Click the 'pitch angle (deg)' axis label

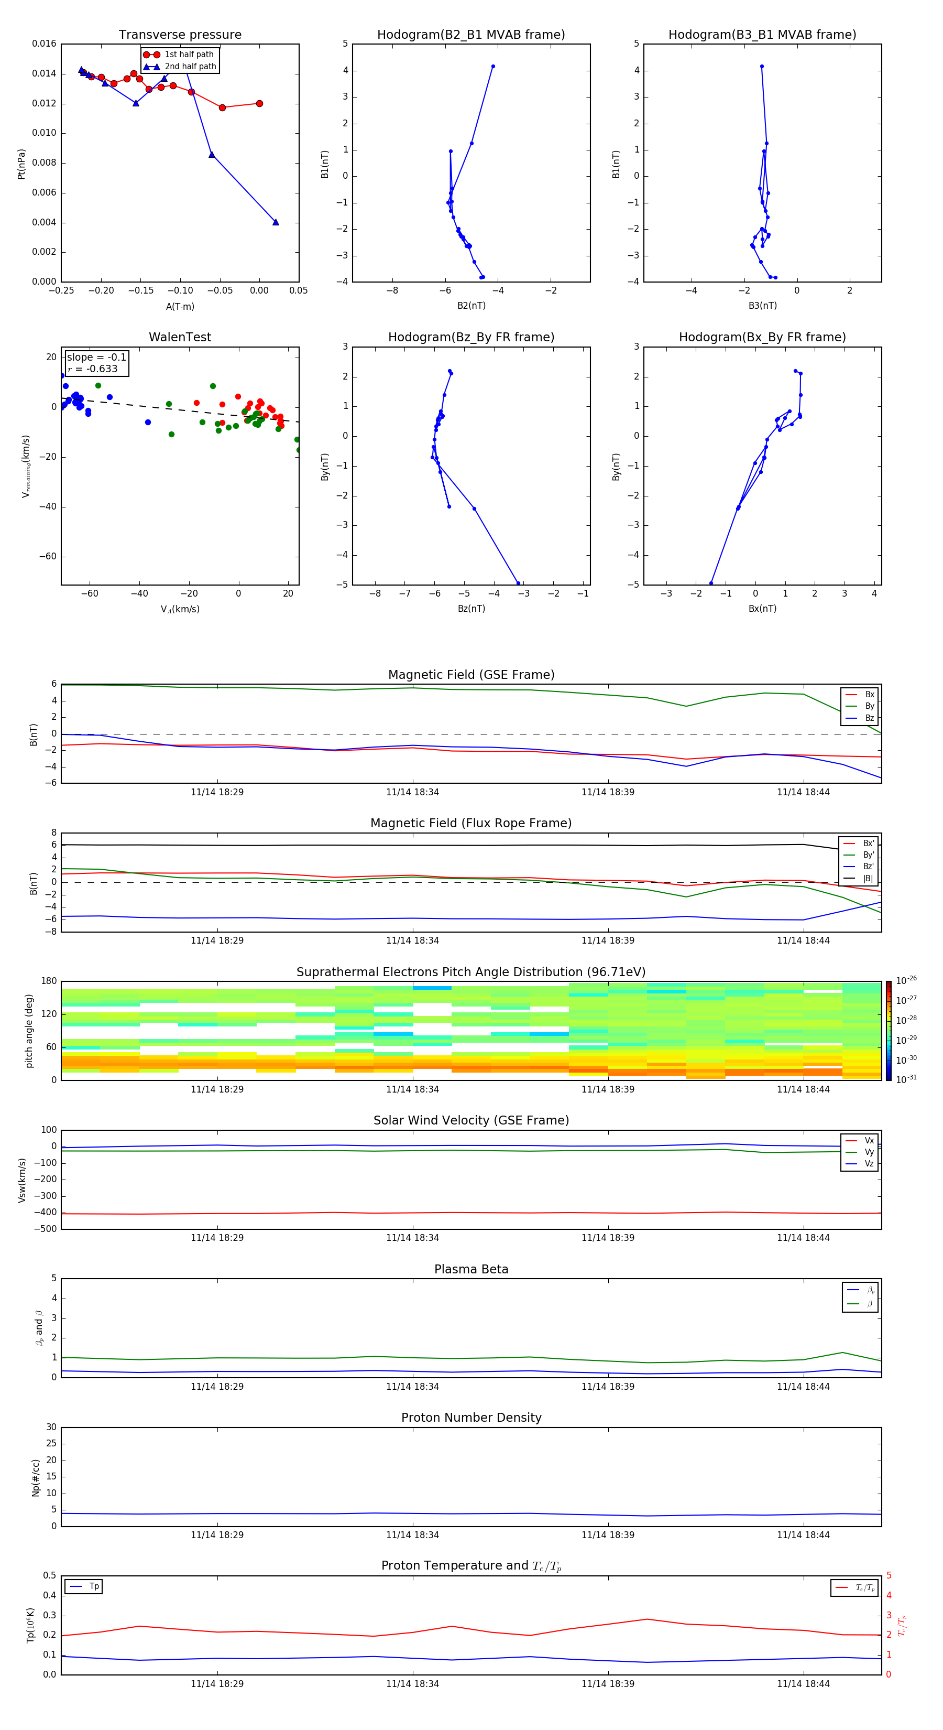pos(29,1031)
